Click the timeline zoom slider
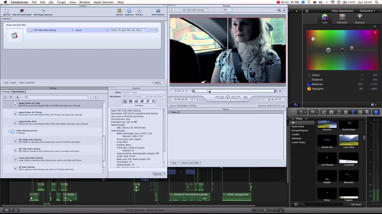 coord(265,210)
